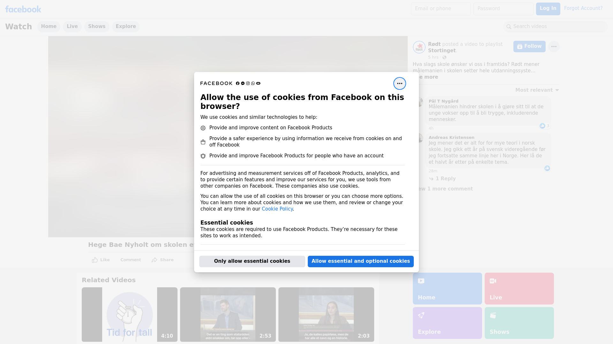Image resolution: width=613 pixels, height=344 pixels.
Task: Click Allow essential and optional cookies
Action: tap(360, 261)
